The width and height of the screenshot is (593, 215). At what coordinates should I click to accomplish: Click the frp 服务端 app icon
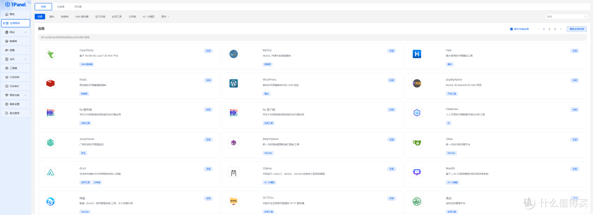pyautogui.click(x=51, y=113)
